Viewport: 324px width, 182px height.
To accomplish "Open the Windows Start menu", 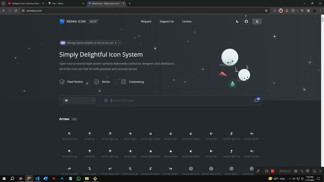I will coord(4,178).
